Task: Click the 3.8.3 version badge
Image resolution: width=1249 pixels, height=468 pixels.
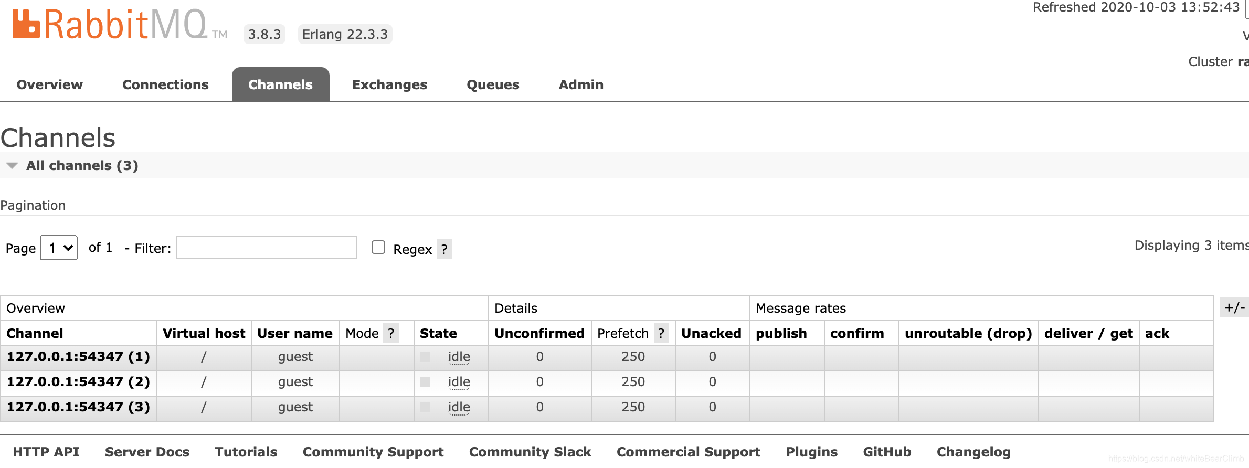Action: pyautogui.click(x=264, y=34)
